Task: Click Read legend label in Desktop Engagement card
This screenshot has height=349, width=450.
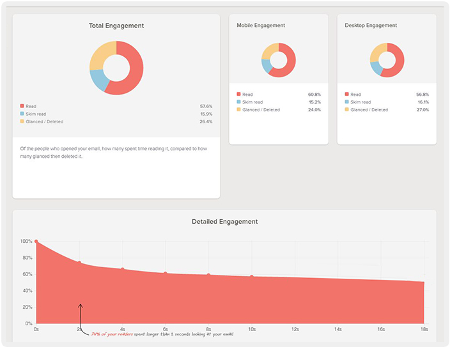Action: [355, 95]
